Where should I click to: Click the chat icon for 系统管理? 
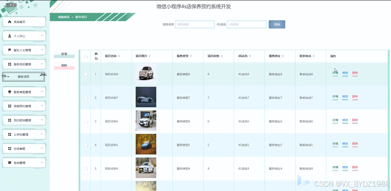point(10,163)
